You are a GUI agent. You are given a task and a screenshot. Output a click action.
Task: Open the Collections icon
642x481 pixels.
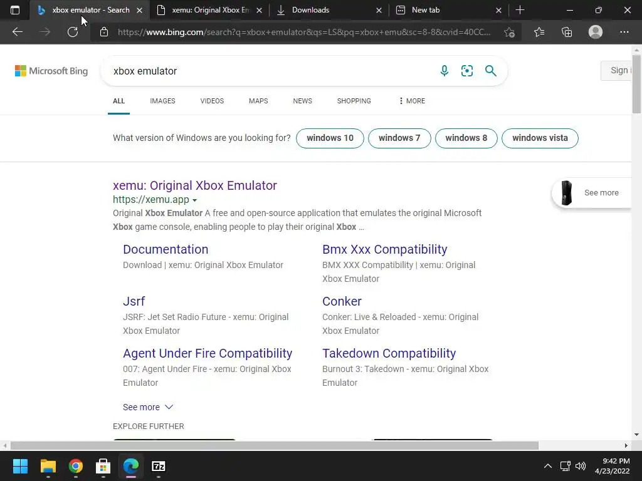(x=567, y=32)
